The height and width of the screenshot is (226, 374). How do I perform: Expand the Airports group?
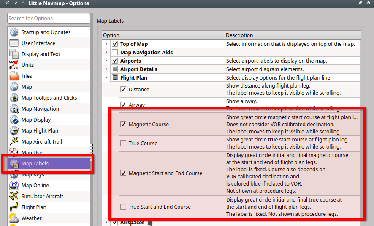[106, 61]
